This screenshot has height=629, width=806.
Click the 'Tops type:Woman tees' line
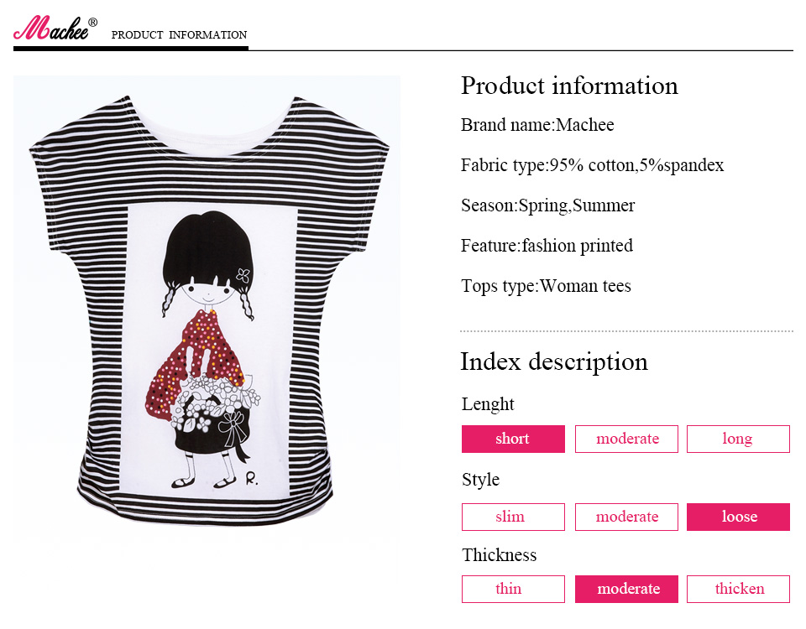pyautogui.click(x=546, y=286)
